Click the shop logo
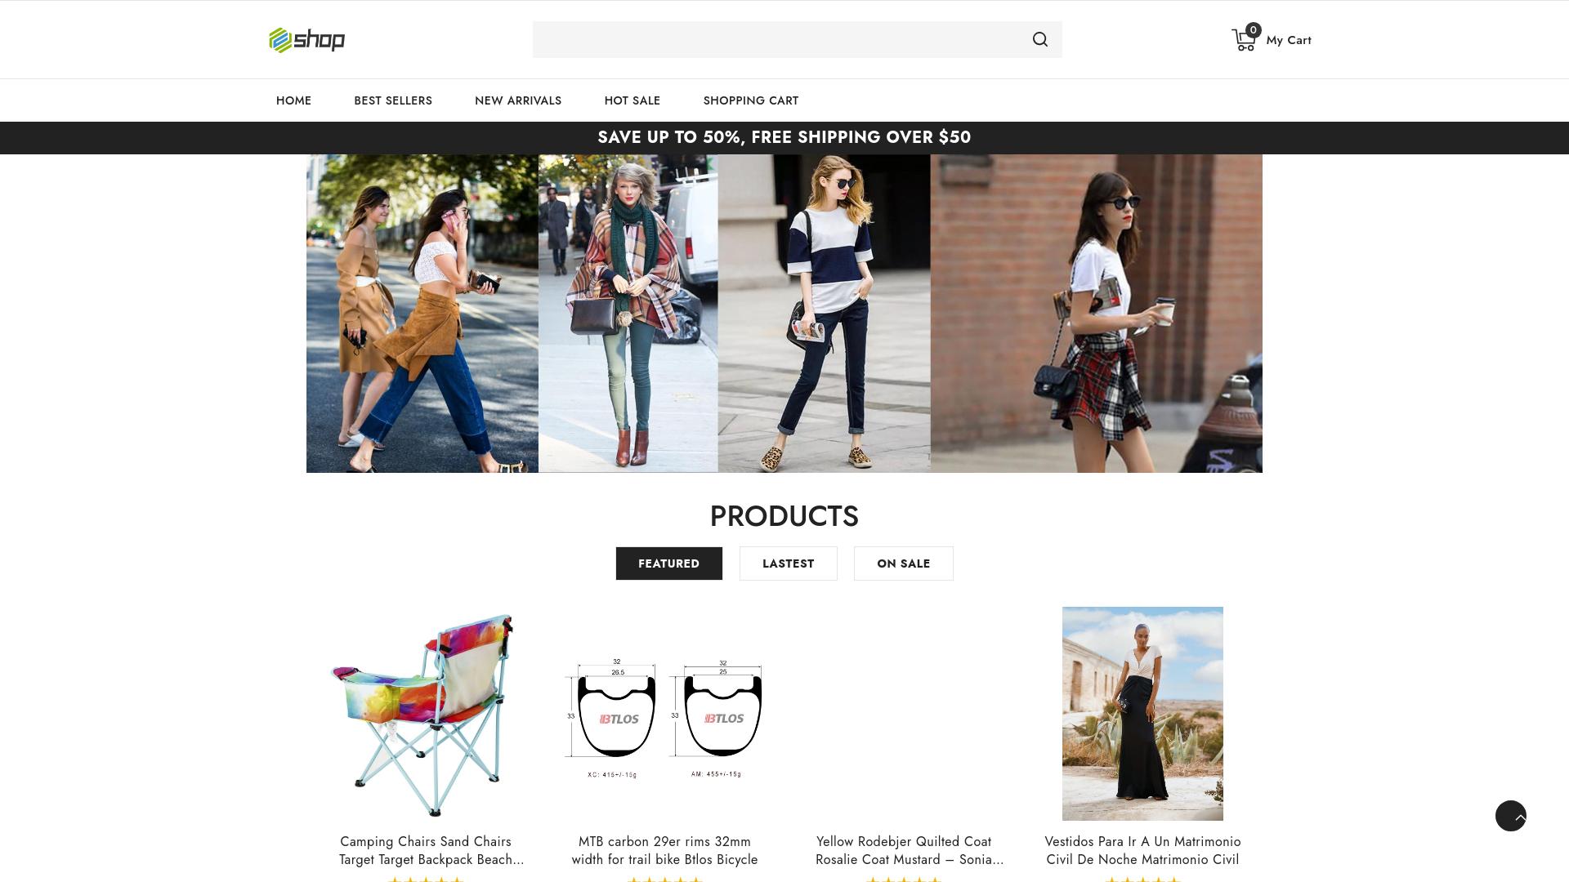The image size is (1569, 882). (307, 40)
